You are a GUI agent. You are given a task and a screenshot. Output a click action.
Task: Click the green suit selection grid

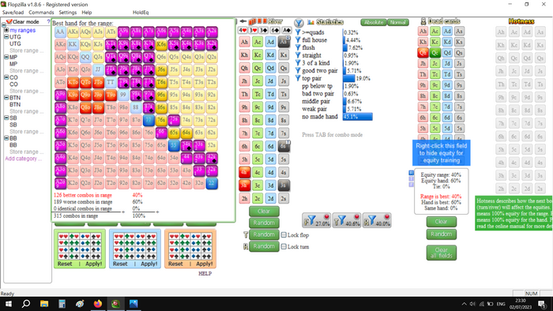point(79,245)
